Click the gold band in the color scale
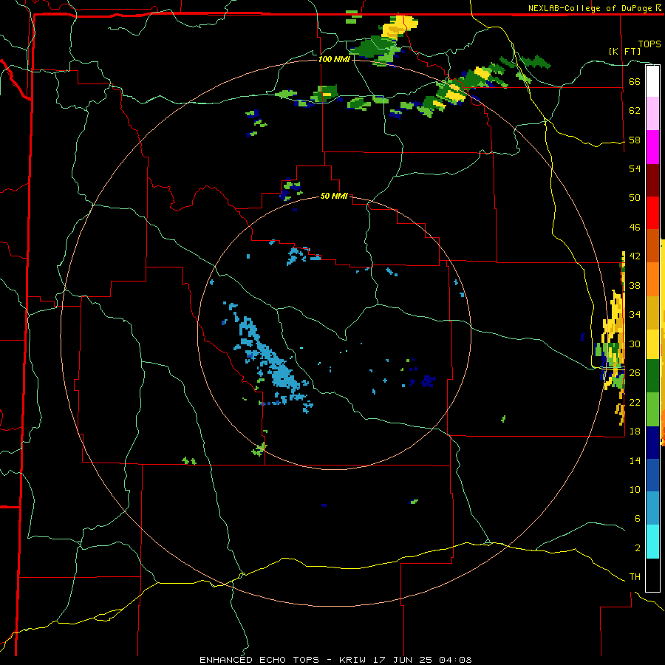 [652, 313]
